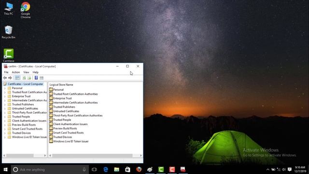Select Windows Live ID Token Issuer in list
The width and height of the screenshot is (309, 174).
point(71,142)
